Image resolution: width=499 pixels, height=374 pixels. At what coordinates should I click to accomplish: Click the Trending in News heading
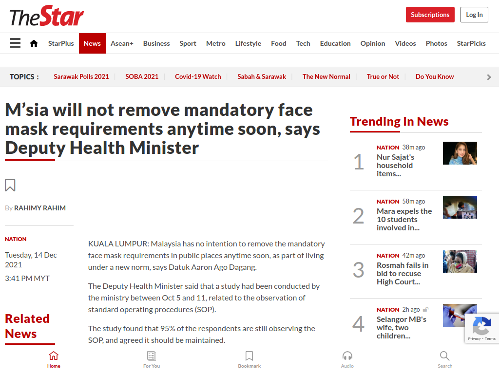pyautogui.click(x=399, y=121)
